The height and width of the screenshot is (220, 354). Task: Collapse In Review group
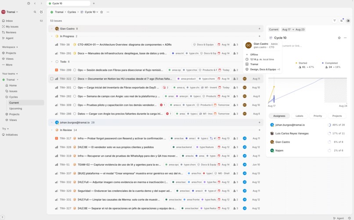click(52, 130)
